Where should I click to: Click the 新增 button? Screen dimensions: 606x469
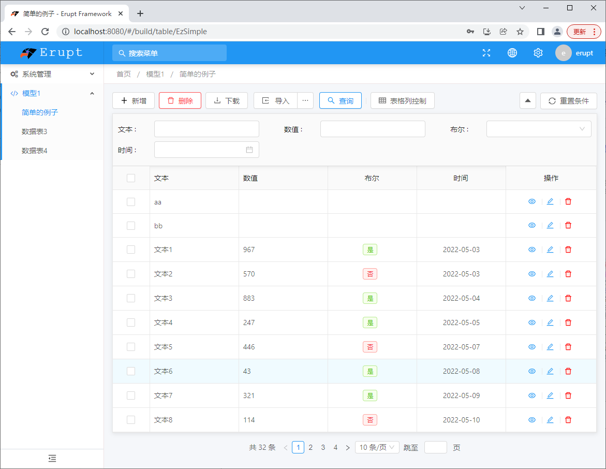pyautogui.click(x=134, y=100)
